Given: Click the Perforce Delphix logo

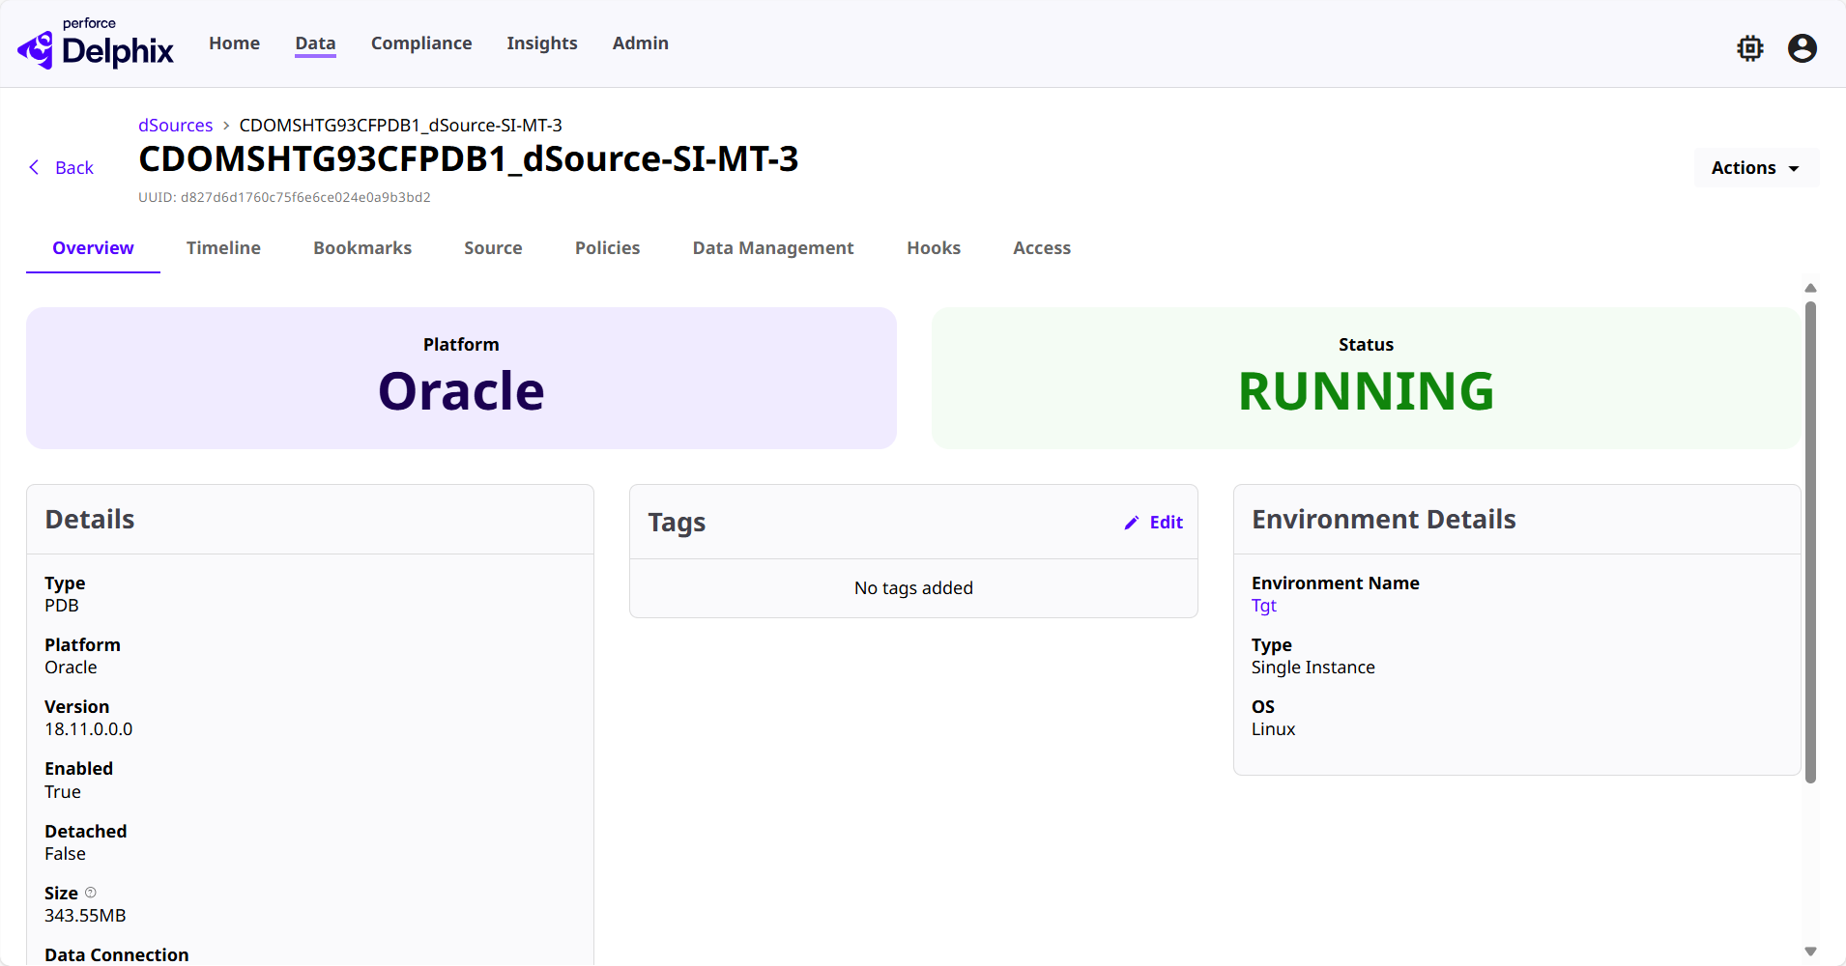Looking at the screenshot, I should pyautogui.click(x=95, y=43).
